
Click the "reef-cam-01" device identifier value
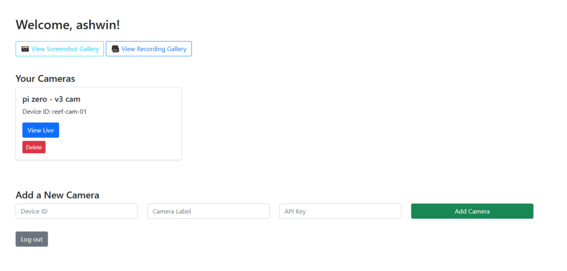[x=73, y=112]
